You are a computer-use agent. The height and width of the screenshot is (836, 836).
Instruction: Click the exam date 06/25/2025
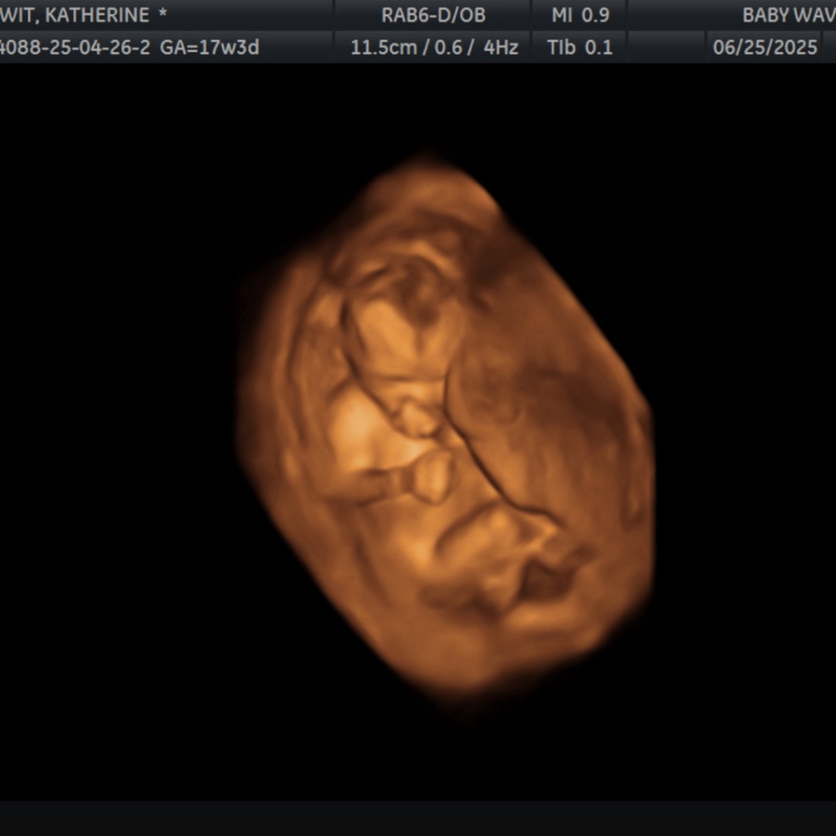765,47
